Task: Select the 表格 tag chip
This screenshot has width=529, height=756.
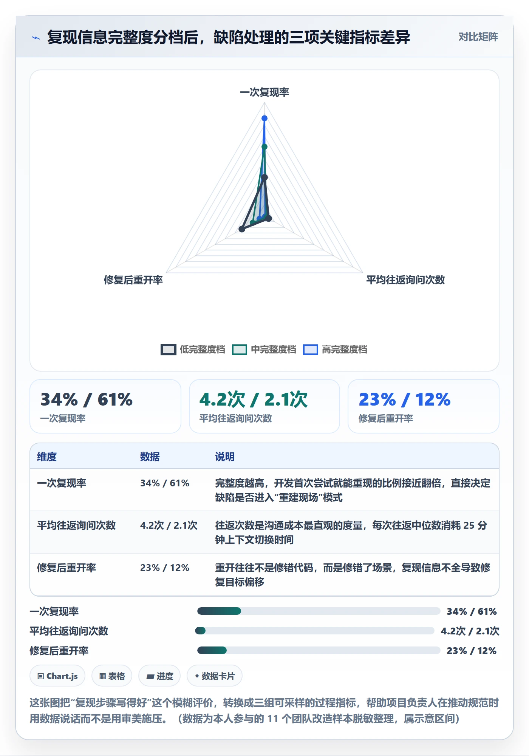Action: [112, 676]
